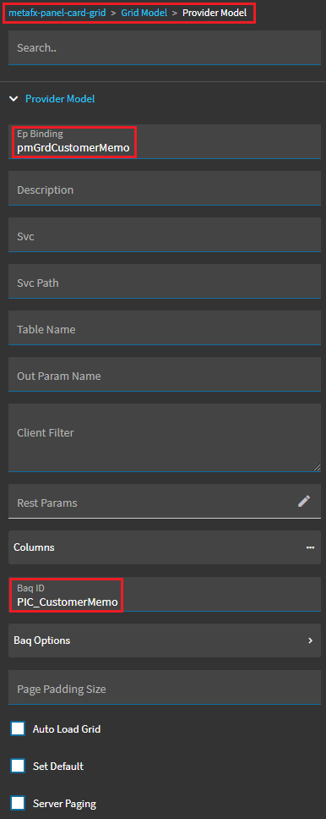Screen dimensions: 326x819
Task: Navigate back to Grid Model breadcrumb
Action: pos(144,13)
